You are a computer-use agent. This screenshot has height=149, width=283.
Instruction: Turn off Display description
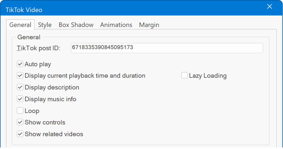[x=20, y=87]
